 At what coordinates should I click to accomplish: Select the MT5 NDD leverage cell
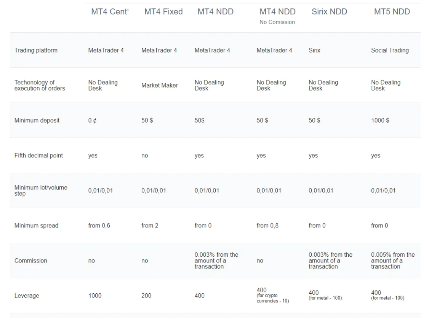pyautogui.click(x=387, y=295)
